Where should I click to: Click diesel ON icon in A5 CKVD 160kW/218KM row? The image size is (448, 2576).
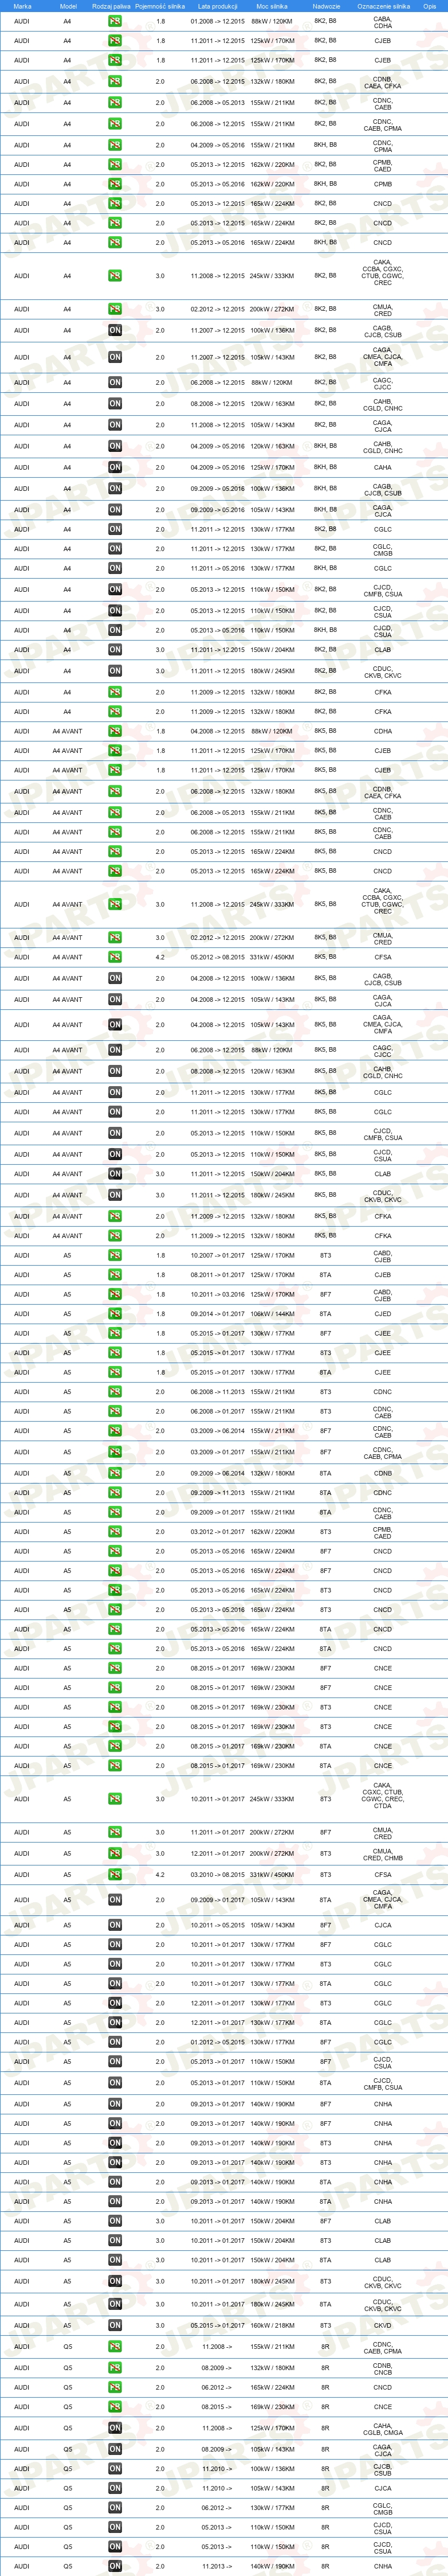(115, 2325)
